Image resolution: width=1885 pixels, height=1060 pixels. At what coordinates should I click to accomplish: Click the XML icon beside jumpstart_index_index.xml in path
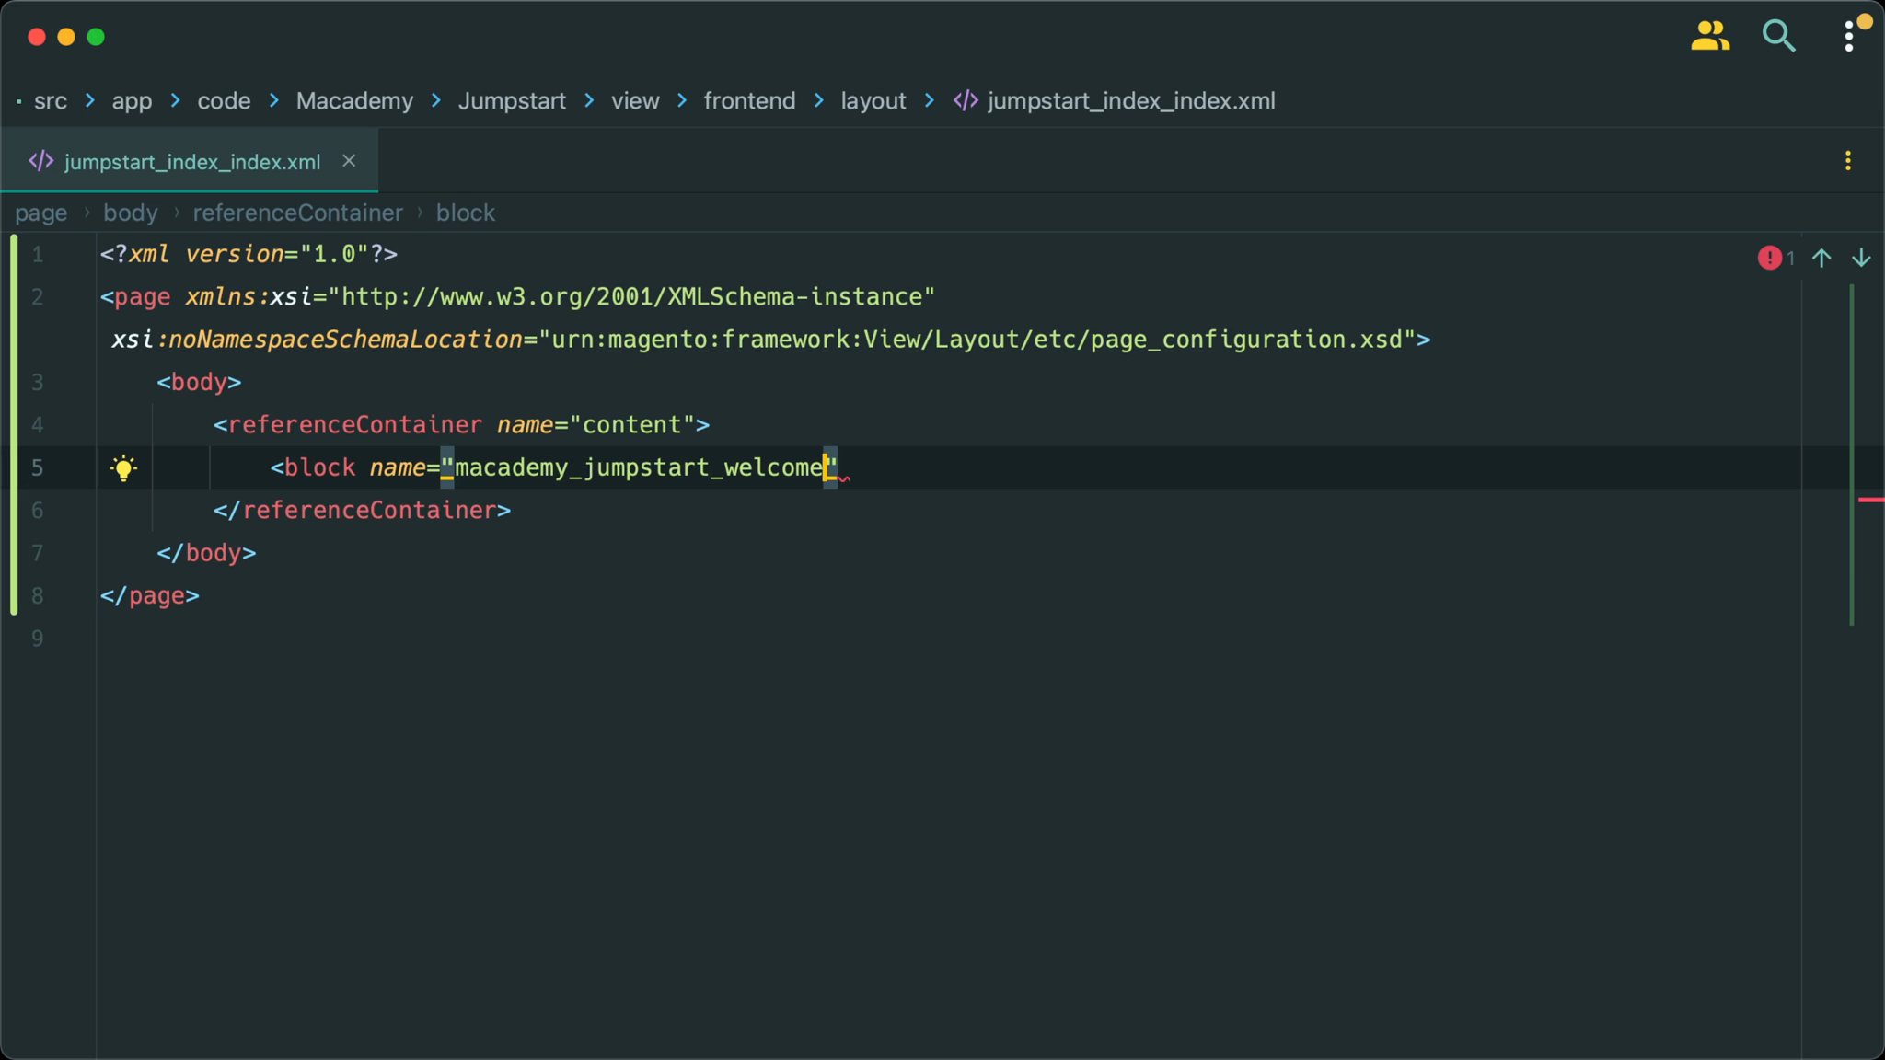(965, 101)
